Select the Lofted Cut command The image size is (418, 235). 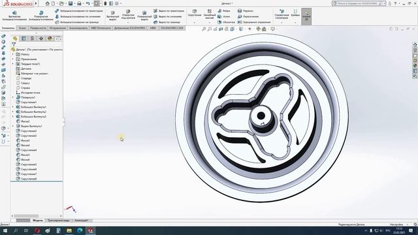(x=168, y=16)
